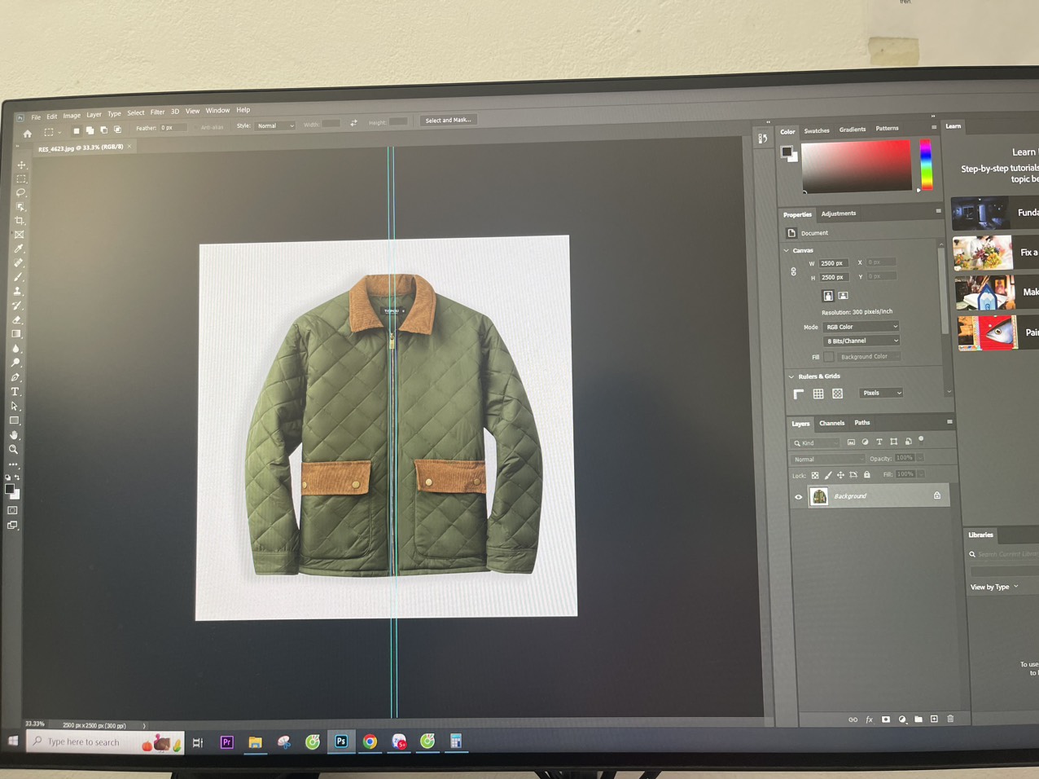Hide the Background layer with eye icon

pos(798,496)
